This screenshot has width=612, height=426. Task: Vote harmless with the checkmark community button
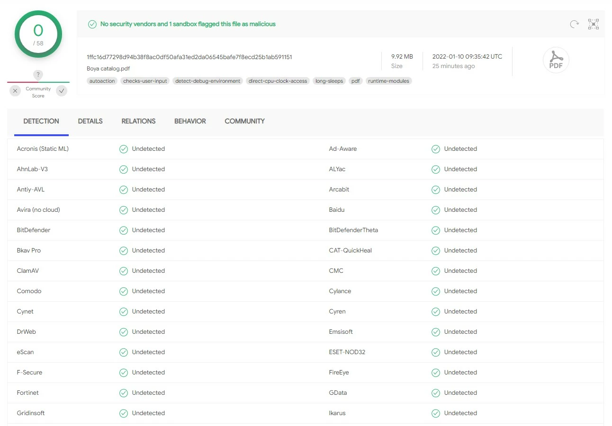(x=62, y=91)
